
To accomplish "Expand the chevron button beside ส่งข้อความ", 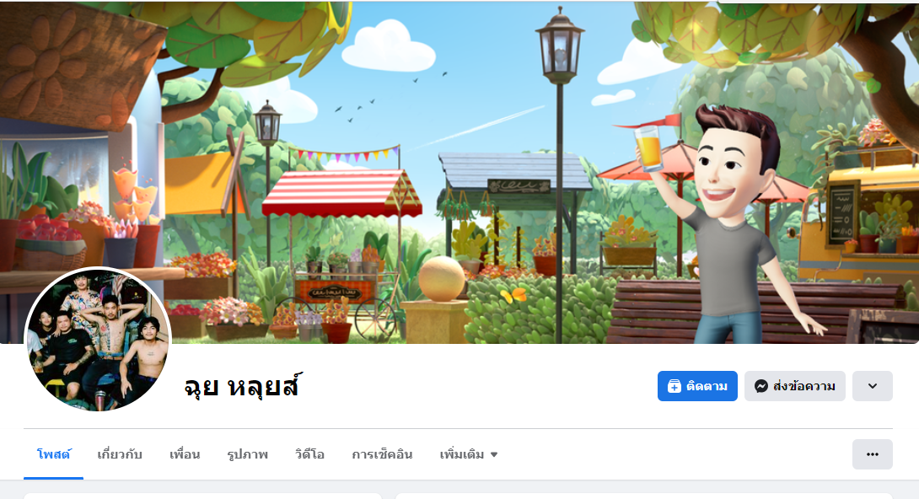I will click(872, 386).
